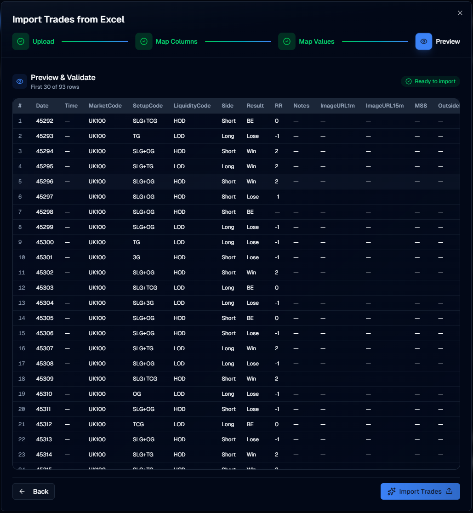This screenshot has width=473, height=513.
Task: Click the Result column header
Action: [x=255, y=106]
